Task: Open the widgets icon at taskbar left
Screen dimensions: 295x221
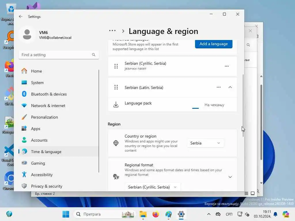Action: pos(9,214)
